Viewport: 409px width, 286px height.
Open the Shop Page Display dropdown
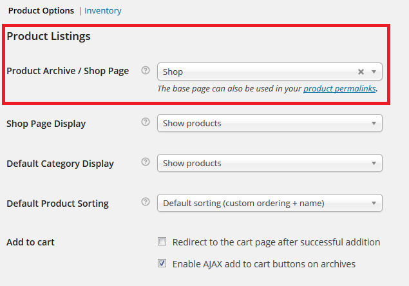[270, 123]
